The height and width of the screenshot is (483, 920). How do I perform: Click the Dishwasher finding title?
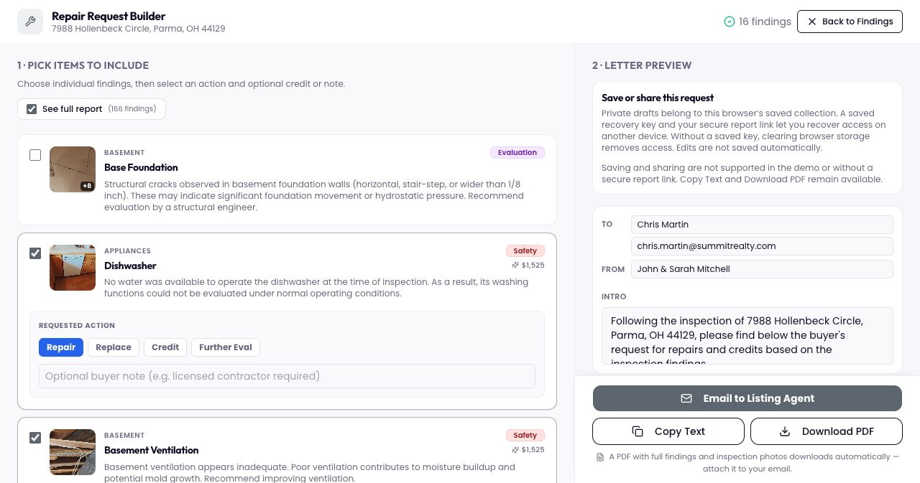click(130, 266)
